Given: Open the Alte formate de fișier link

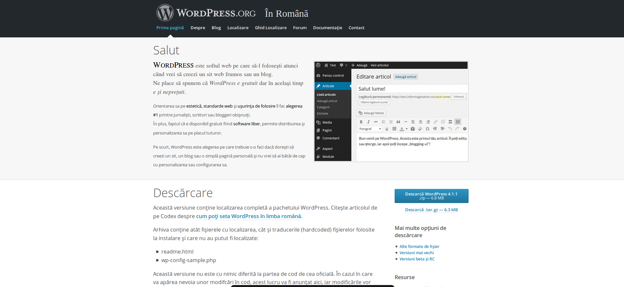Looking at the screenshot, I should [x=419, y=247].
